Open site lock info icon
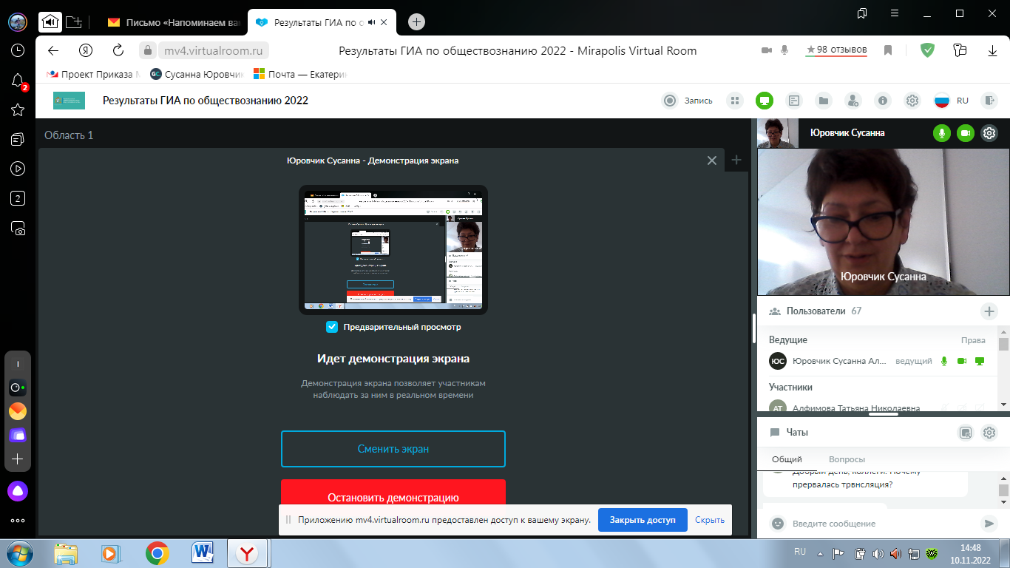The height and width of the screenshot is (568, 1010). click(x=148, y=50)
